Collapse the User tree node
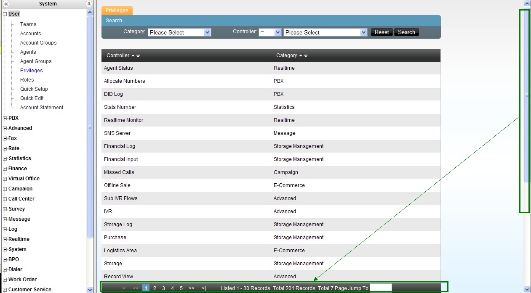The width and height of the screenshot is (531, 293). (5, 14)
